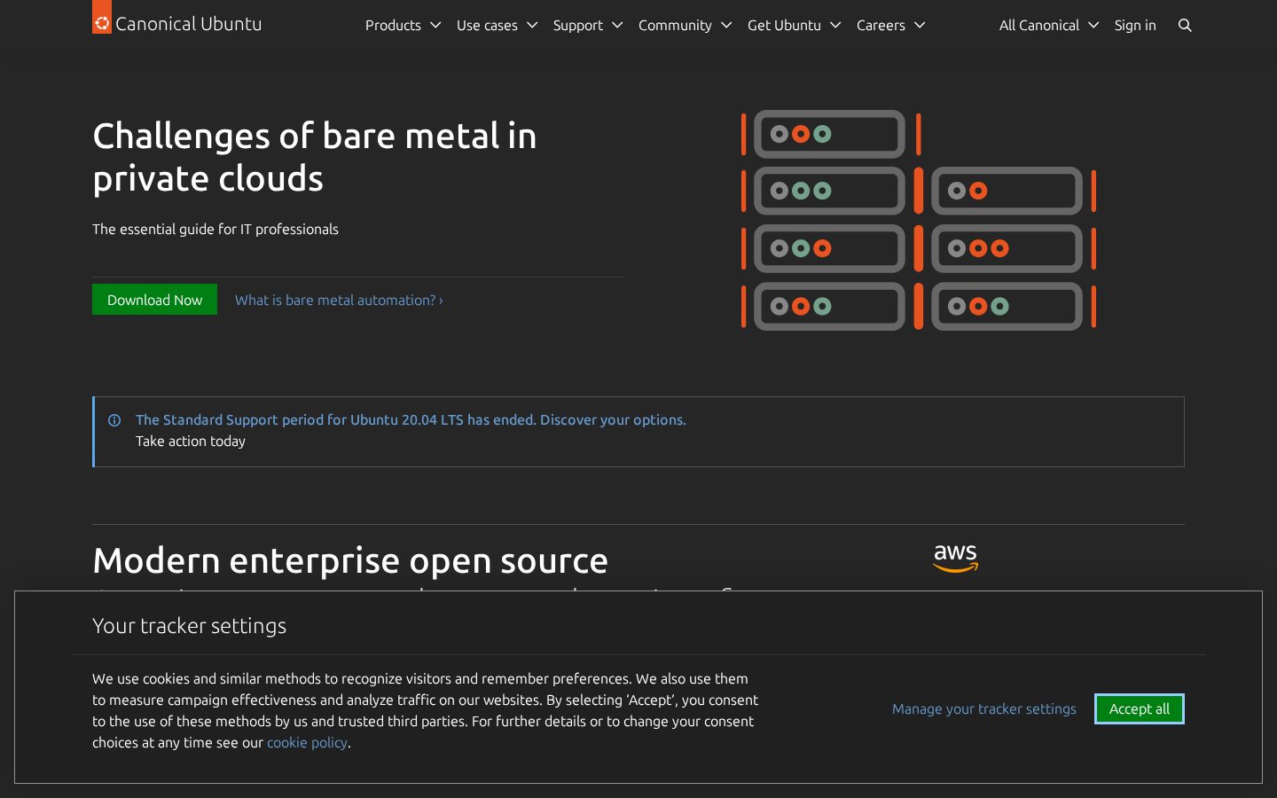Image resolution: width=1277 pixels, height=798 pixels.
Task: Expand the Products dropdown chevron
Action: pos(435,26)
